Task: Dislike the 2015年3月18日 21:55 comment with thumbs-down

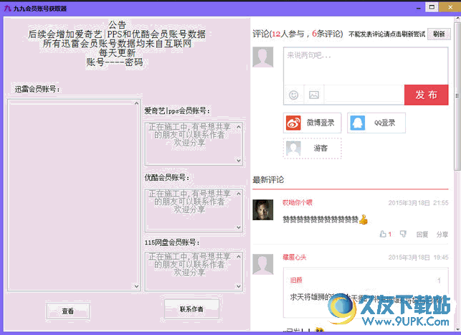Action: point(403,234)
